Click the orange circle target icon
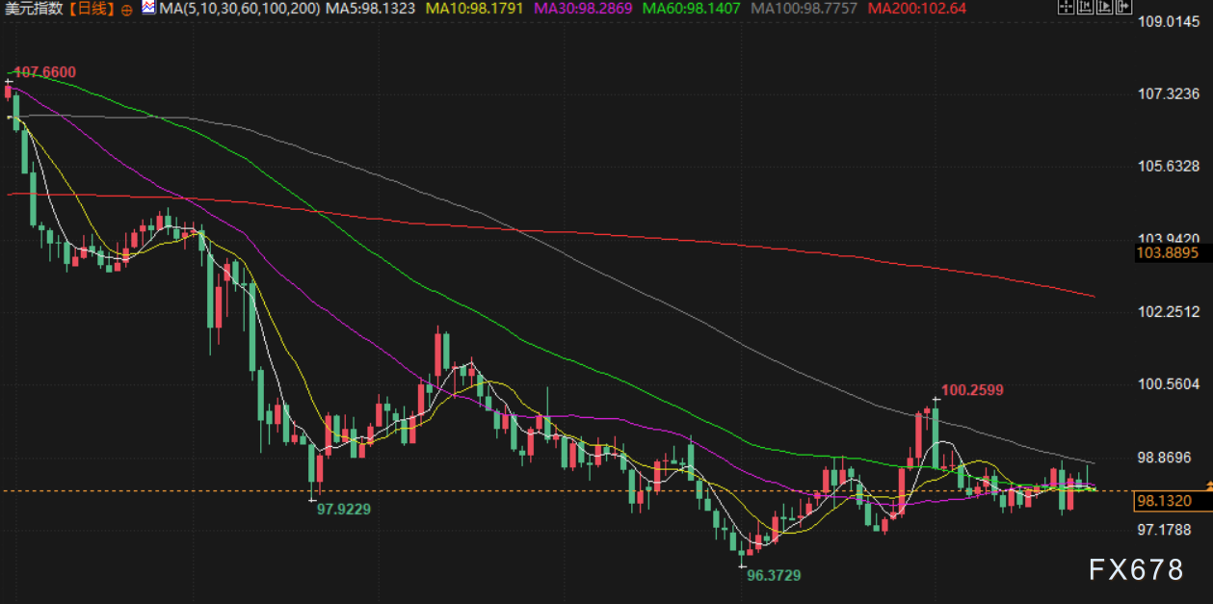This screenshot has width=1213, height=604. point(127,9)
